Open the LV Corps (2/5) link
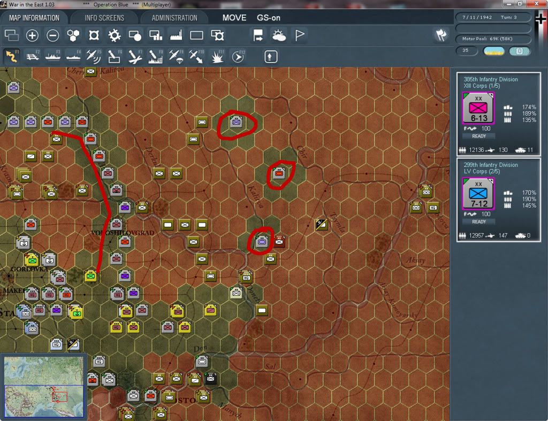The width and height of the screenshot is (548, 421). click(x=482, y=172)
